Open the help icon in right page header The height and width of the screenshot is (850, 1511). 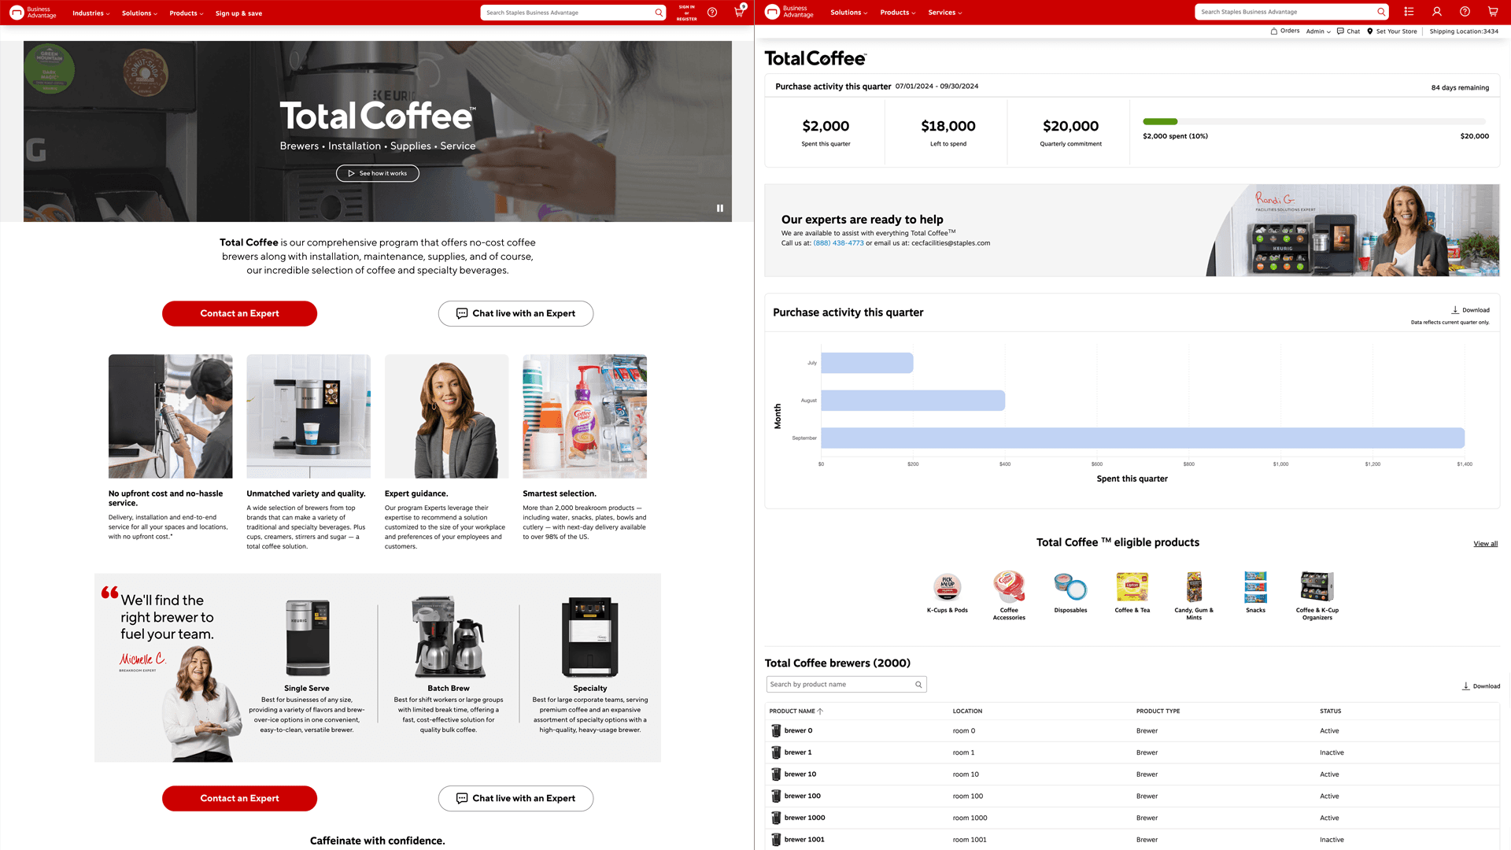coord(1465,12)
